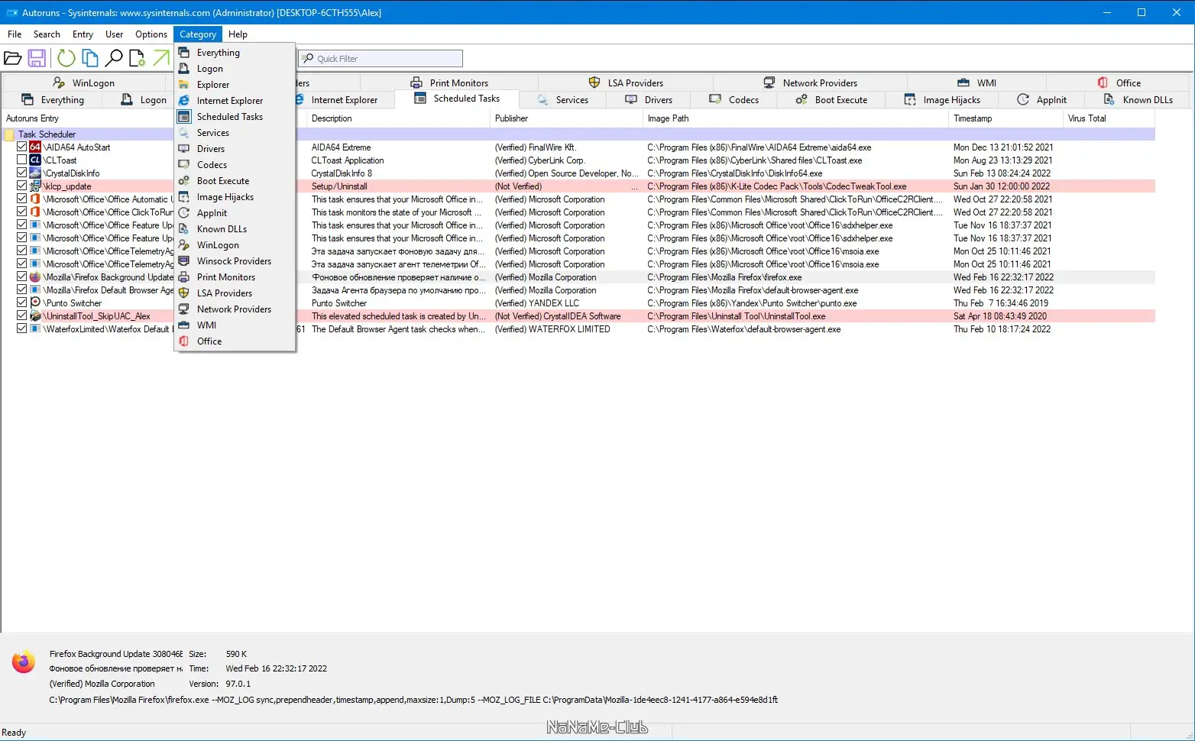Screen dimensions: 1195x741
Task: Toggle the CrystalDiskInfo entry checkbox
Action: 22,173
